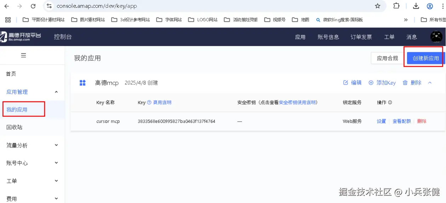Screen dimensions: 446x203
Task: Open the apps grid in the bookmarks bar
Action: click(8, 20)
